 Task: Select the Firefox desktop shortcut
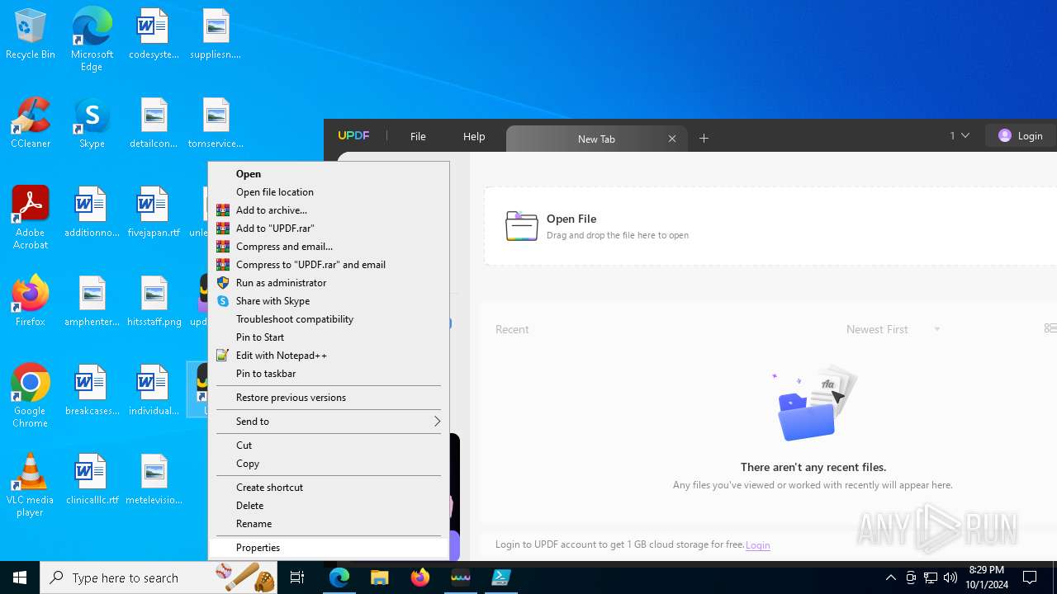coord(31,302)
